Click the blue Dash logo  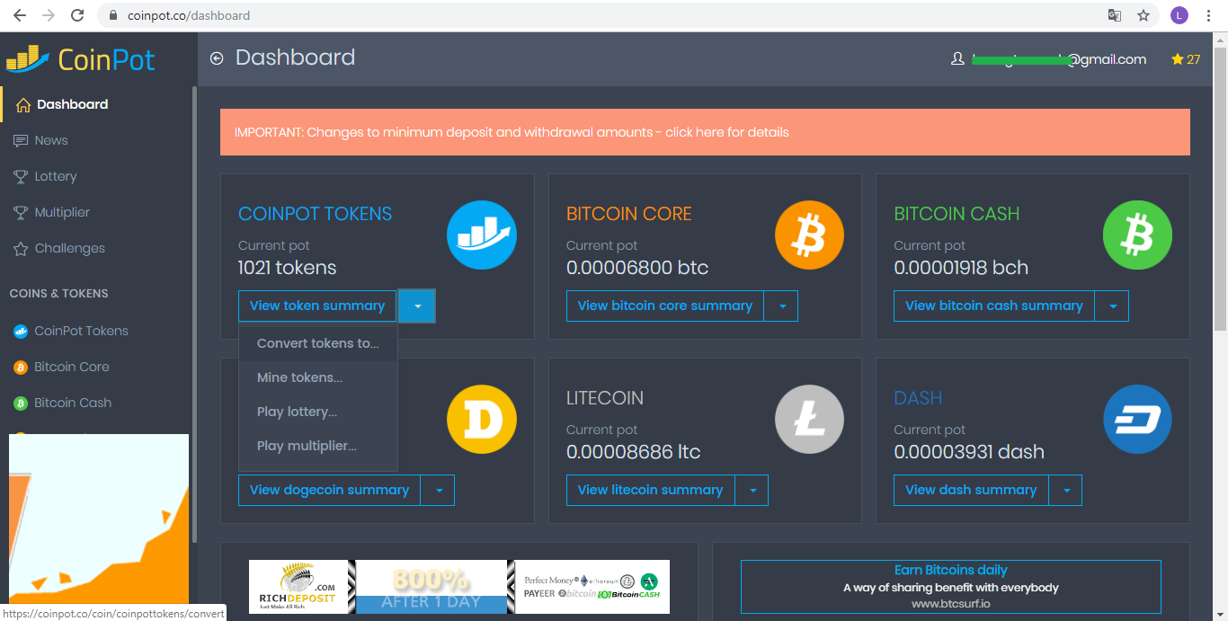click(x=1138, y=420)
